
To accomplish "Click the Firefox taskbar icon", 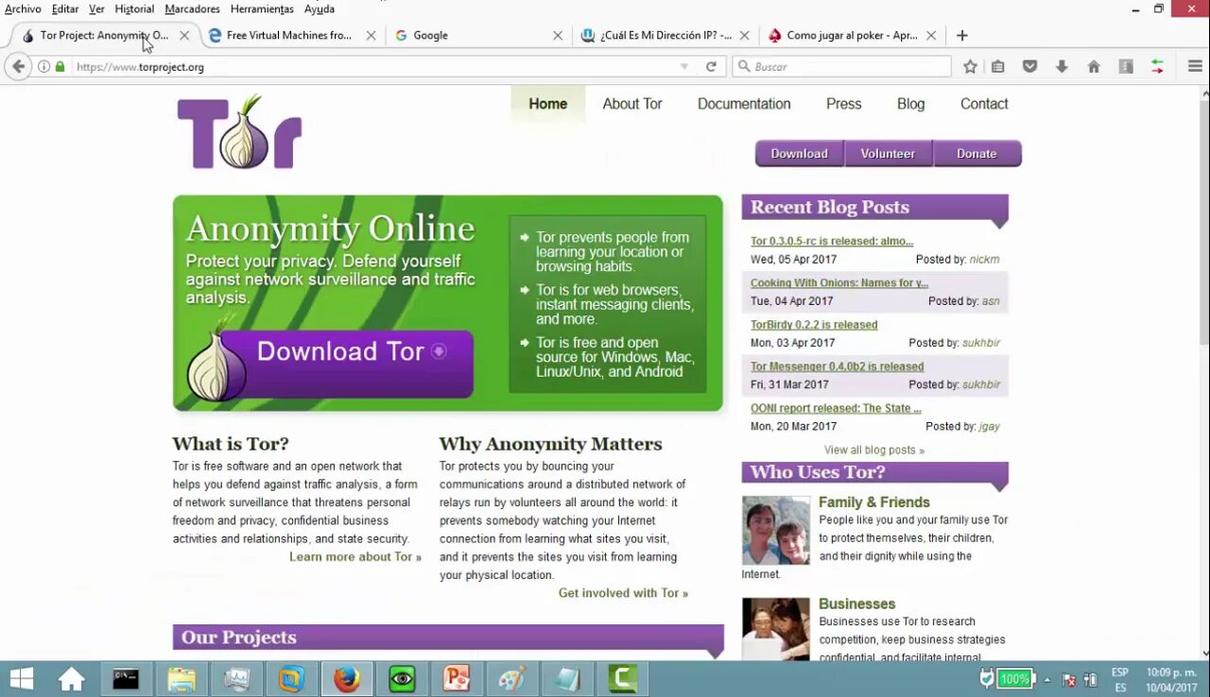I will 347,679.
